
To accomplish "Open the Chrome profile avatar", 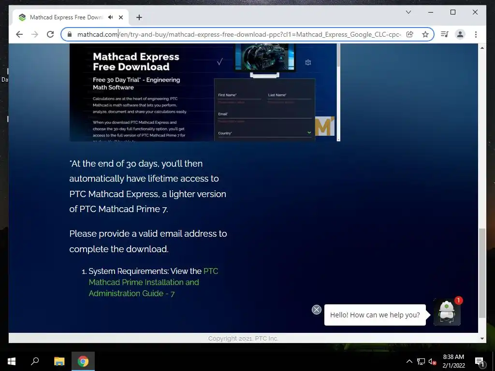I will 460,34.
